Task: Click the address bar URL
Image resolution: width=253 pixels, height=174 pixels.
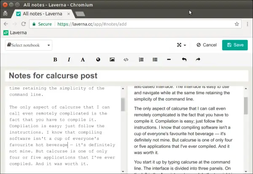Action: [92, 24]
